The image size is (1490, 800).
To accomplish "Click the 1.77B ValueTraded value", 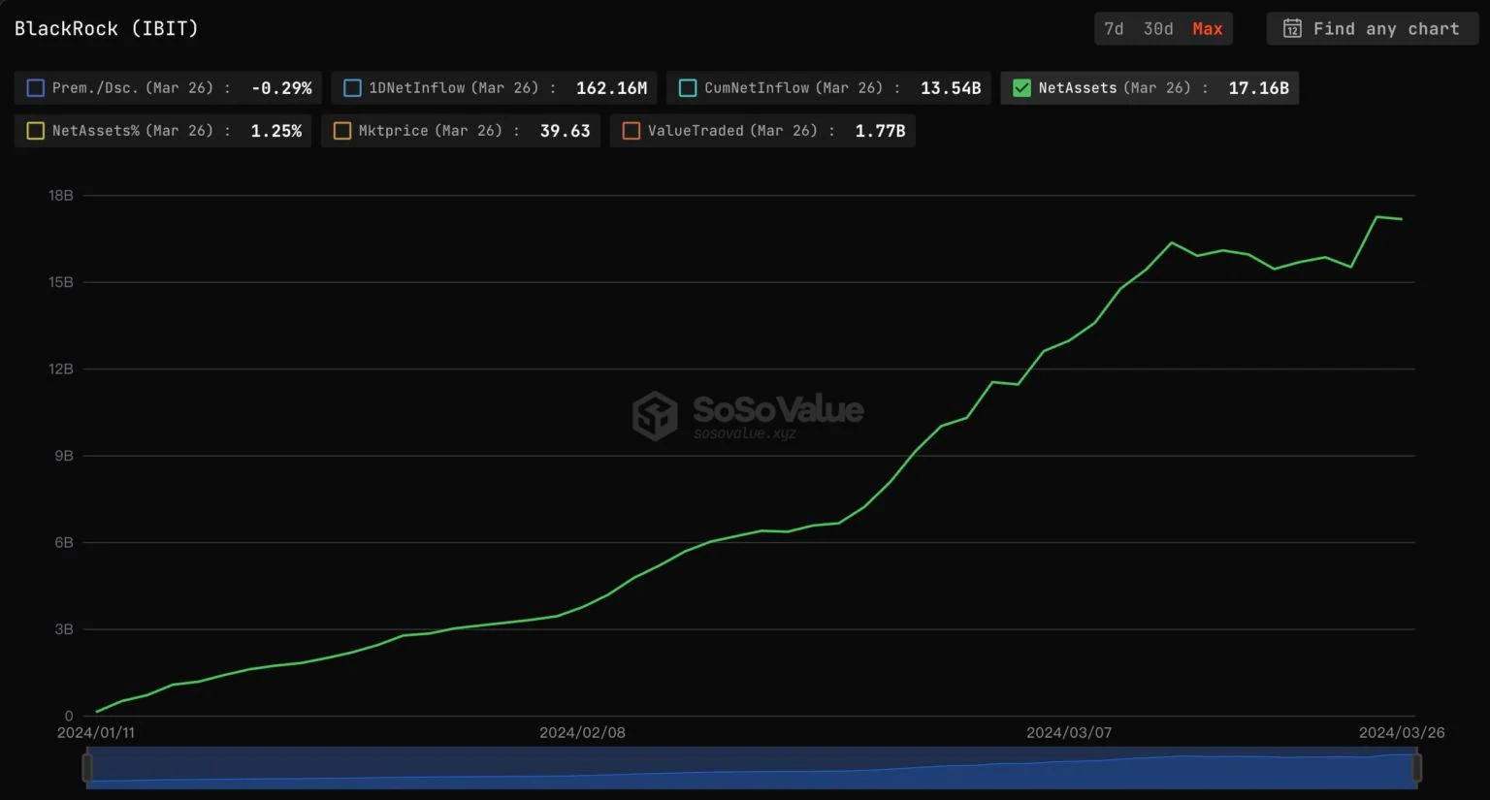I will [x=880, y=131].
